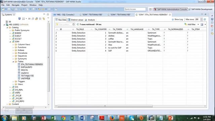215x121 pixels.
Task: Open Firefox from the taskbar
Action: point(112,118)
